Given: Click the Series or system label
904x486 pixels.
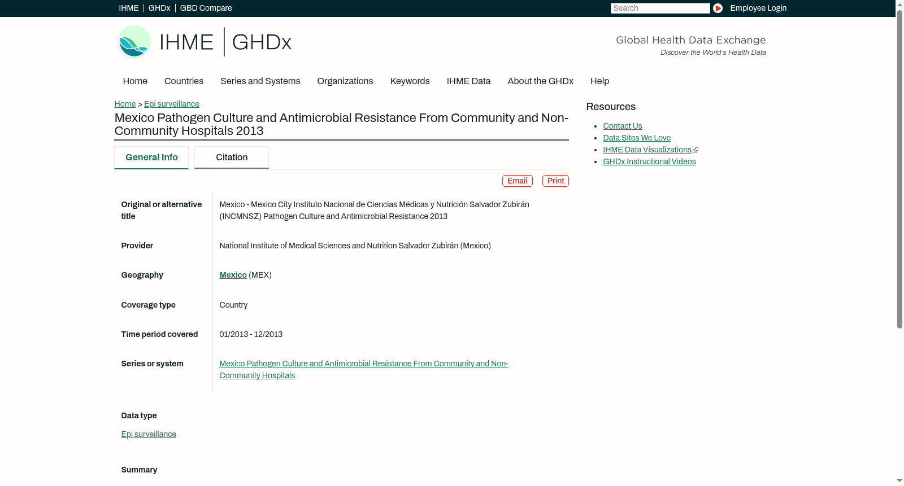Looking at the screenshot, I should pos(152,364).
